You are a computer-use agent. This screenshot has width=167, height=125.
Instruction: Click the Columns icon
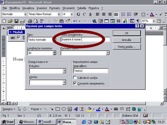pyautogui.click(x=119, y=21)
